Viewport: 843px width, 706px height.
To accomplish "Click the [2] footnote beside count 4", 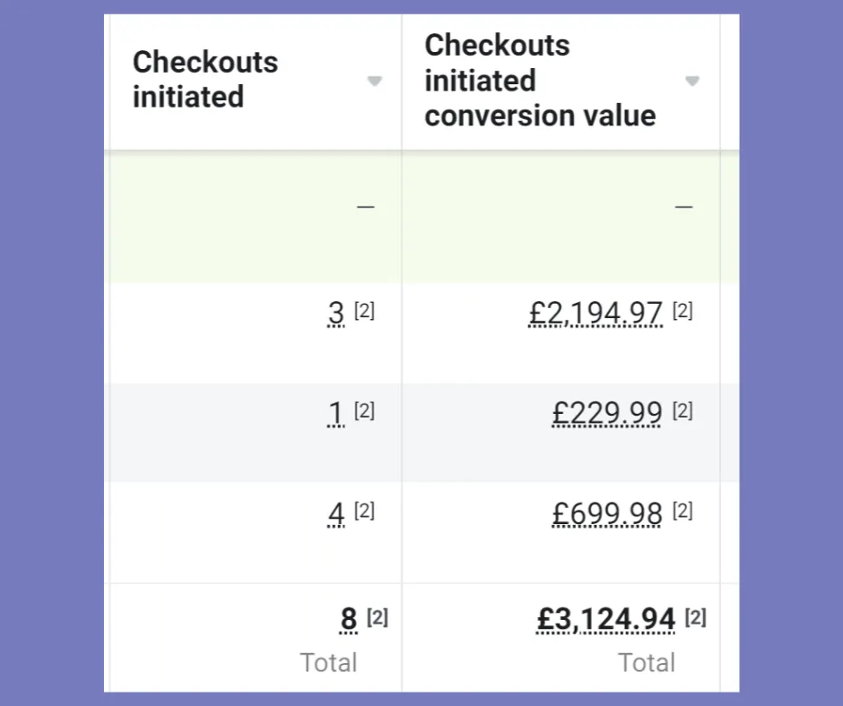I will click(364, 511).
